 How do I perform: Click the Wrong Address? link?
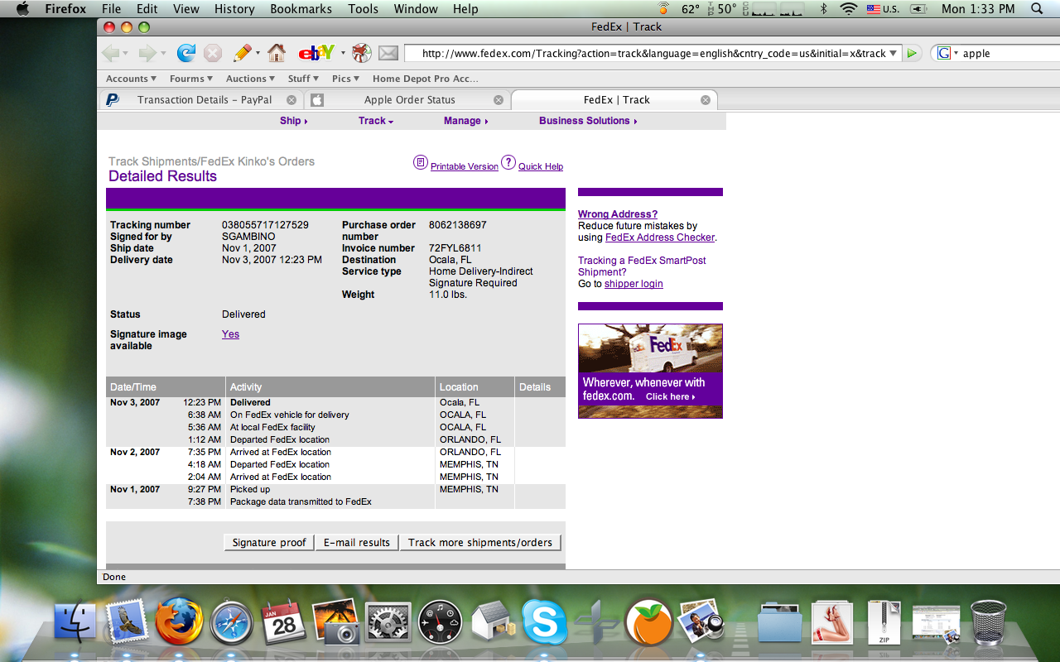click(618, 214)
